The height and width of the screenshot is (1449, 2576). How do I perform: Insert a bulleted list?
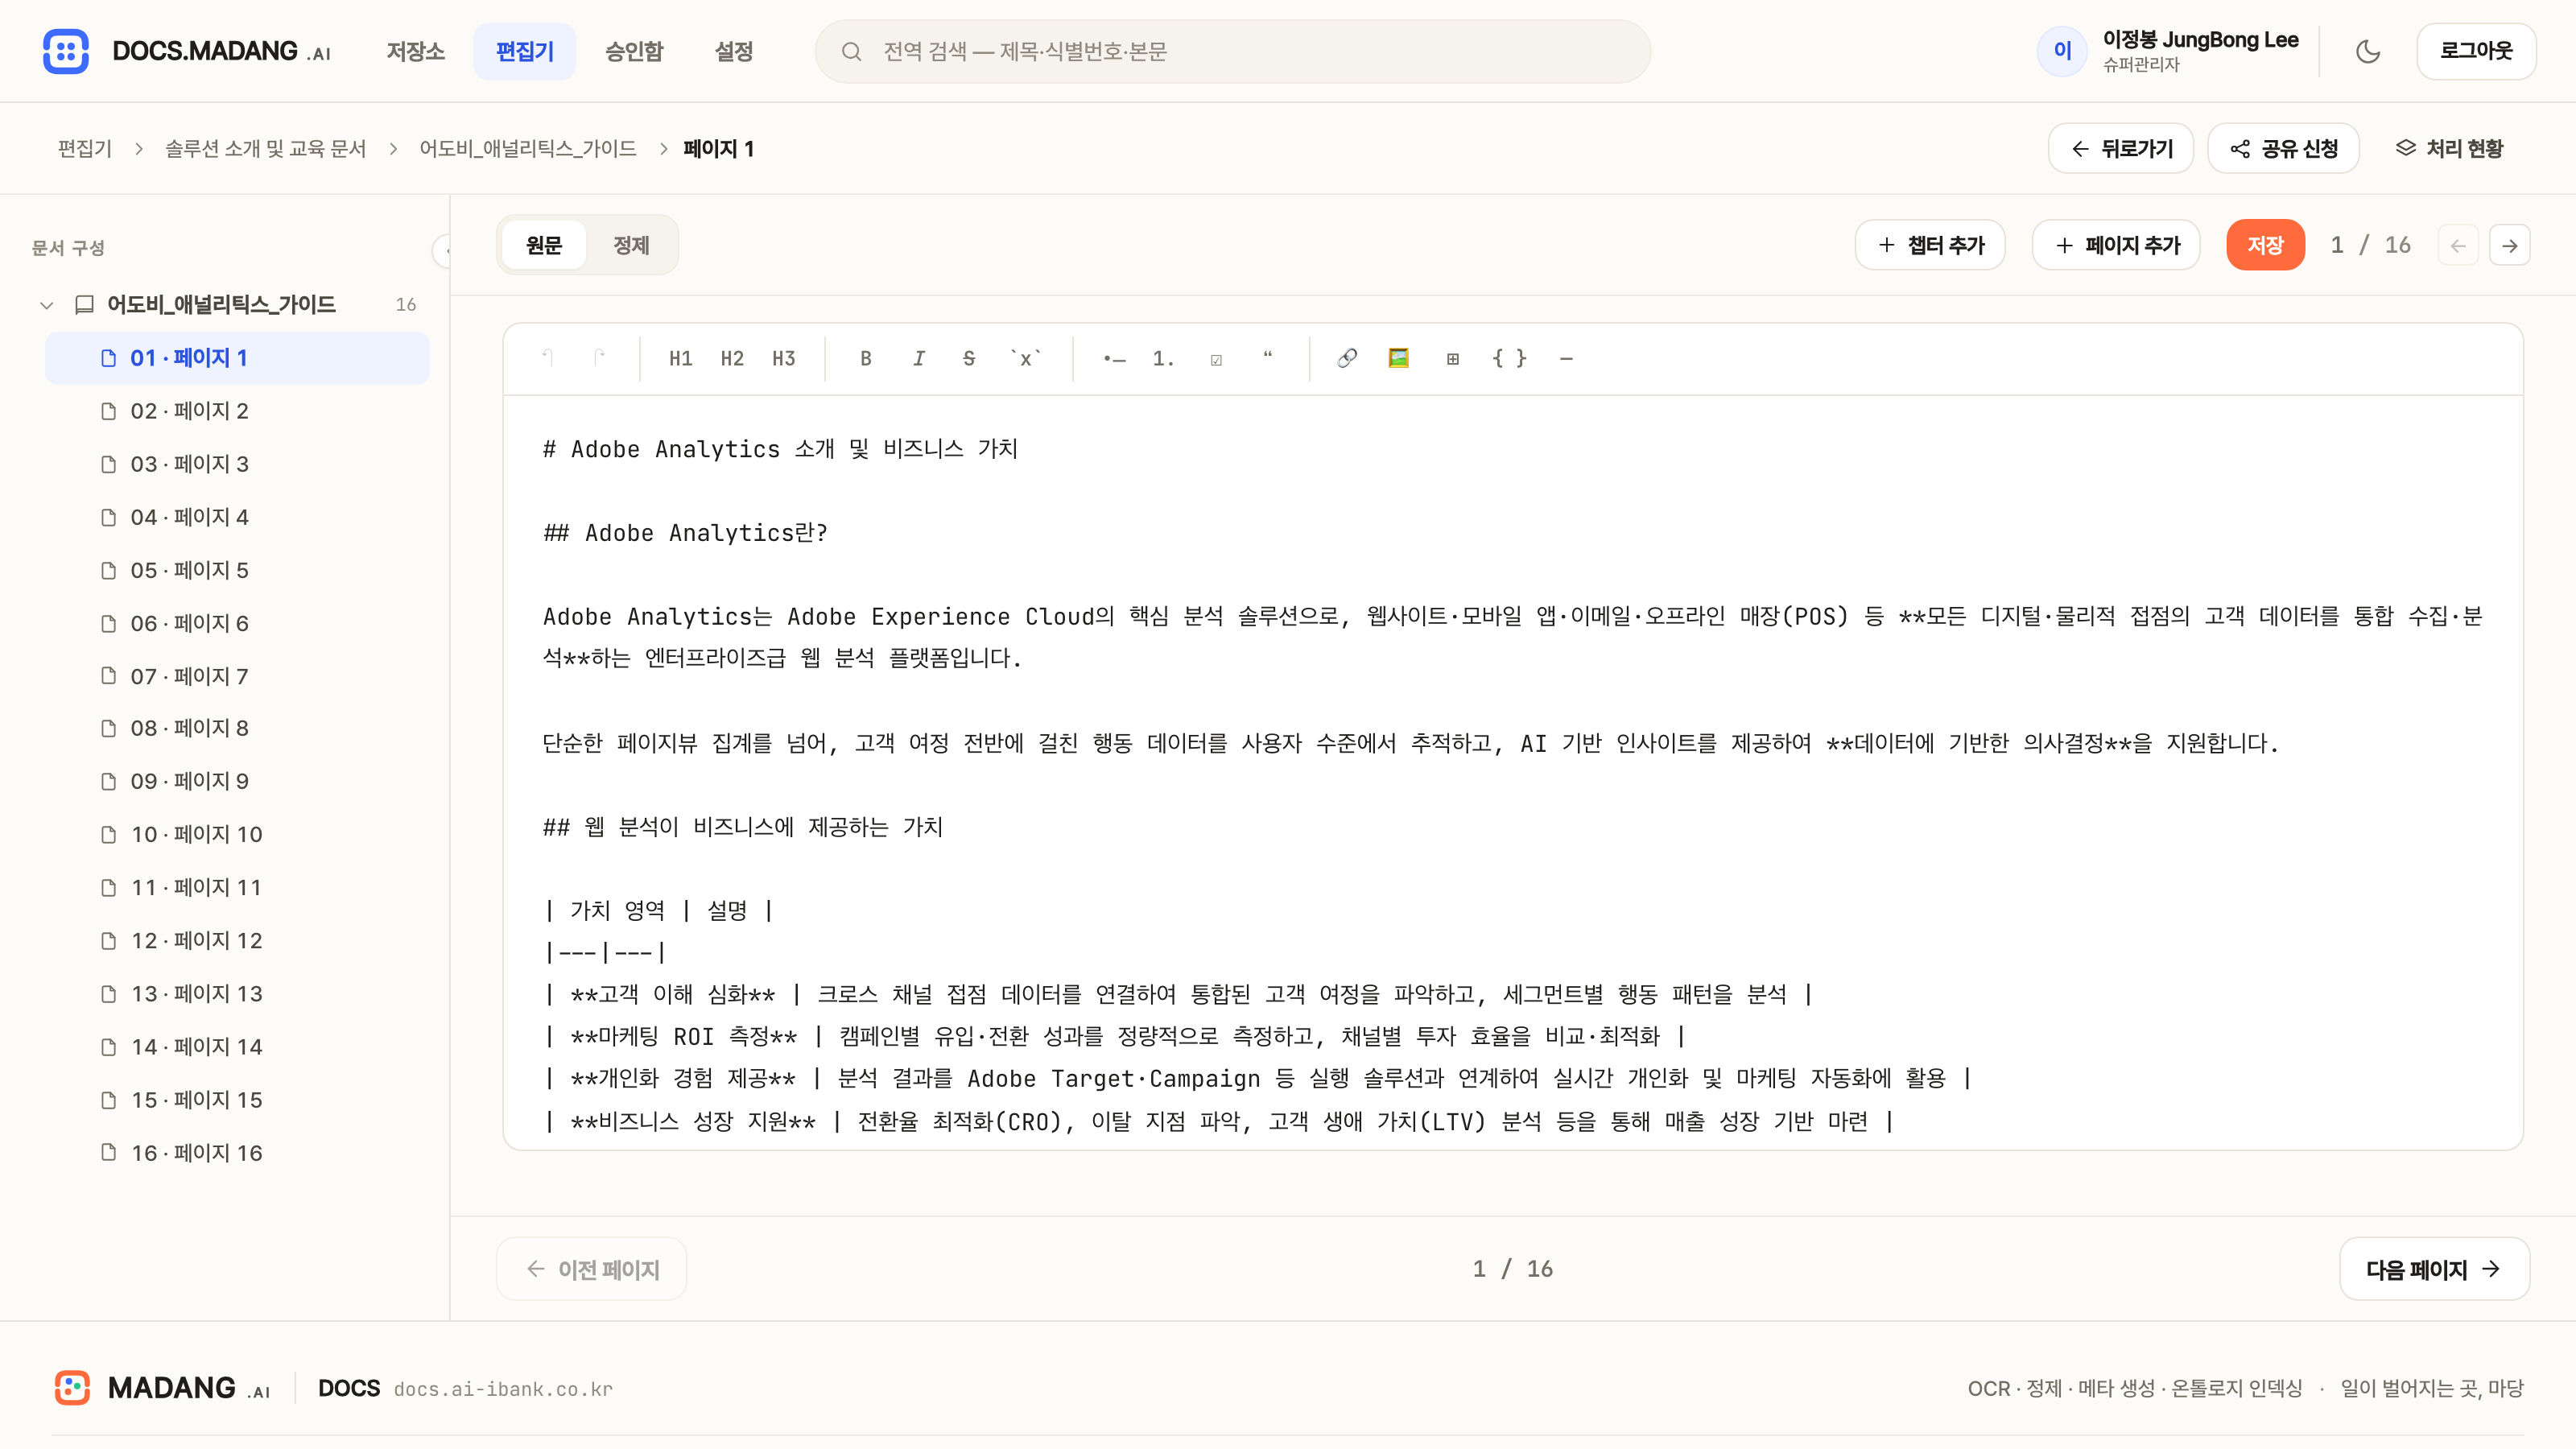coord(1114,358)
